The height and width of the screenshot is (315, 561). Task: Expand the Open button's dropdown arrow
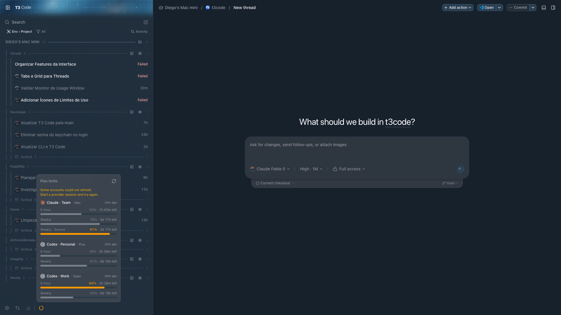[x=500, y=8]
